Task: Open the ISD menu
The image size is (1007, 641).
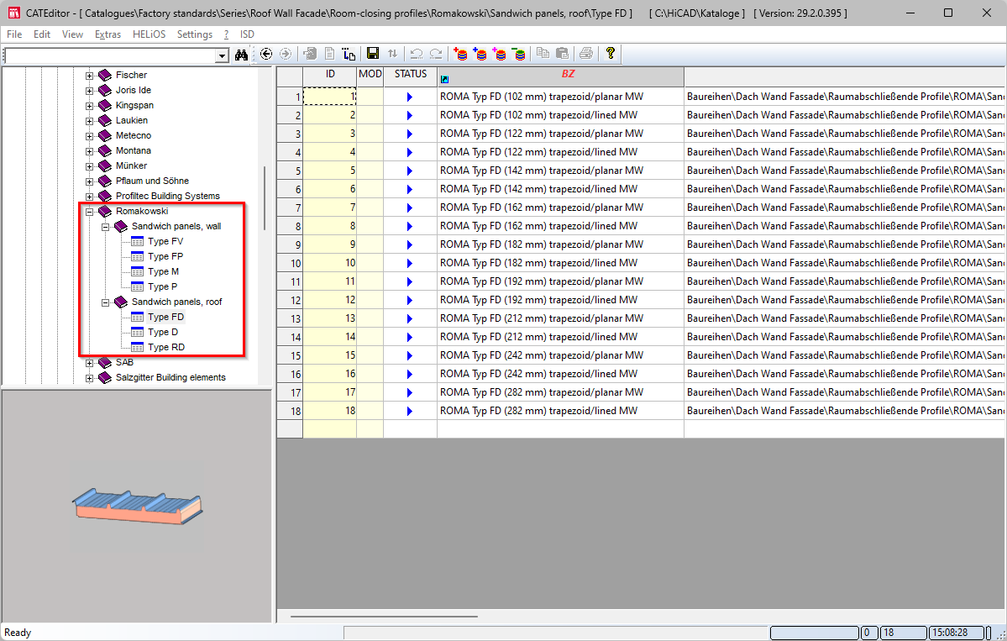Action: [247, 34]
